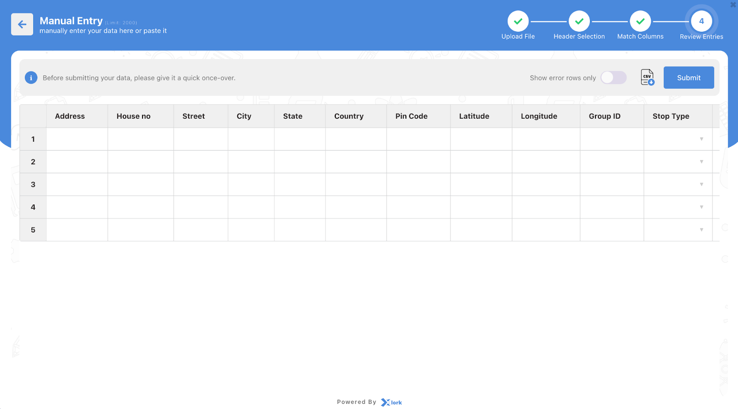The width and height of the screenshot is (738, 409).
Task: Click the Address column header
Action: point(77,116)
